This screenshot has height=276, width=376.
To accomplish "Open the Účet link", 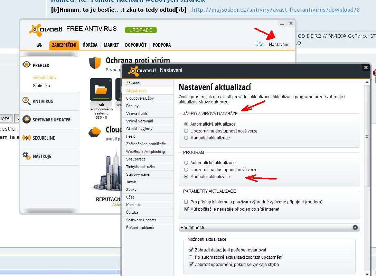I will click(x=260, y=44).
